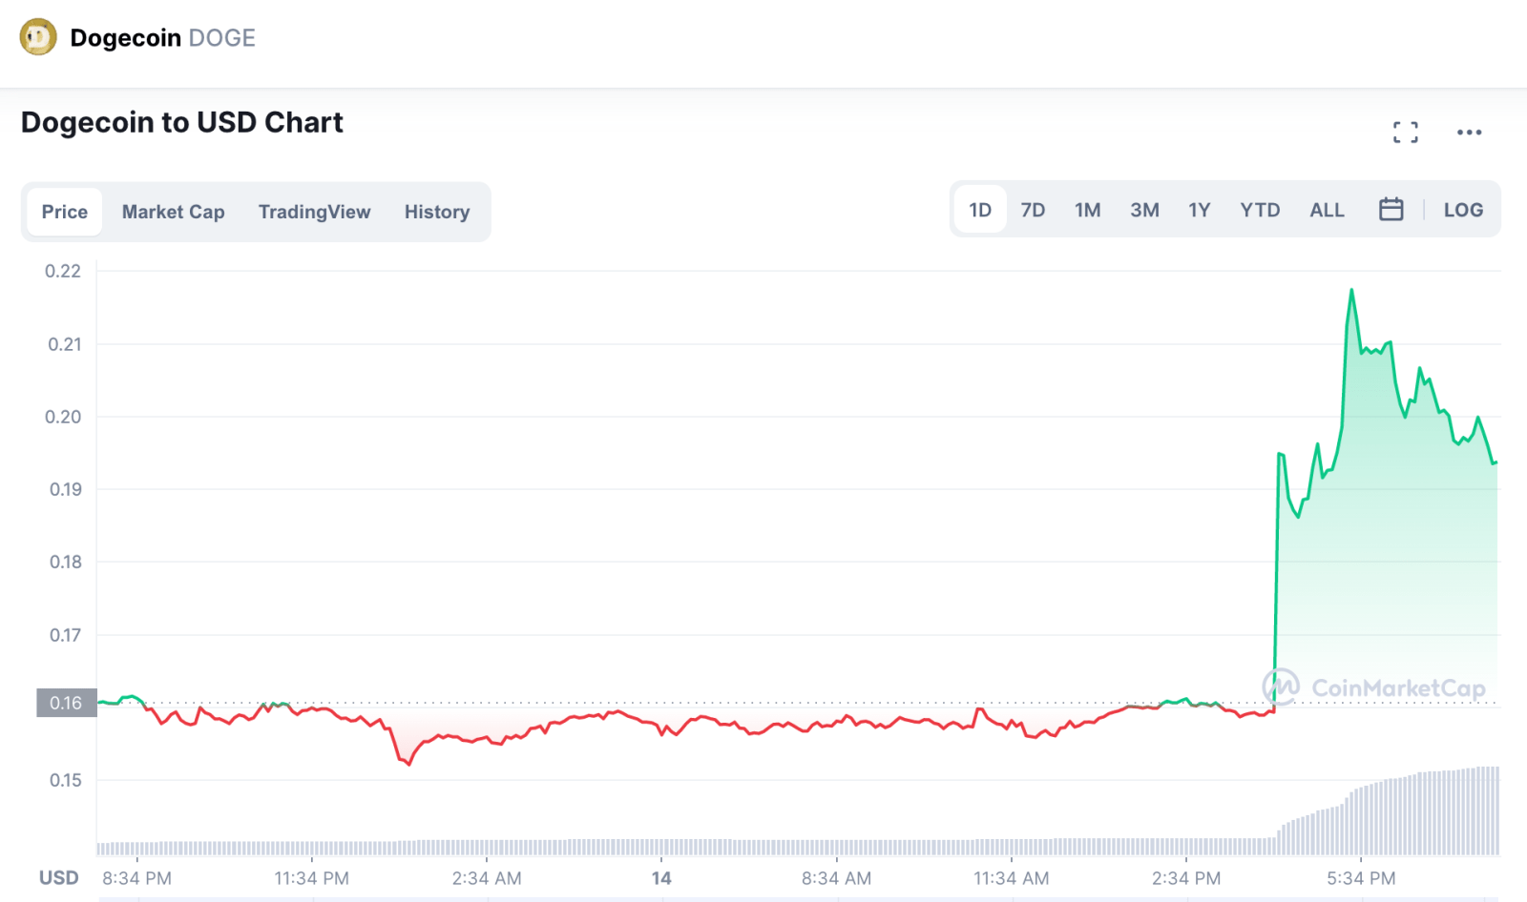The image size is (1527, 902).
Task: Click the CoinMarketCap watermark logo
Action: click(x=1374, y=687)
